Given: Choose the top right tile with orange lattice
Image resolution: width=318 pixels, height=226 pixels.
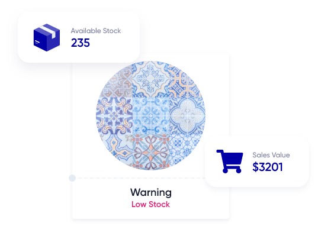Looking at the screenshot, I should [x=184, y=83].
